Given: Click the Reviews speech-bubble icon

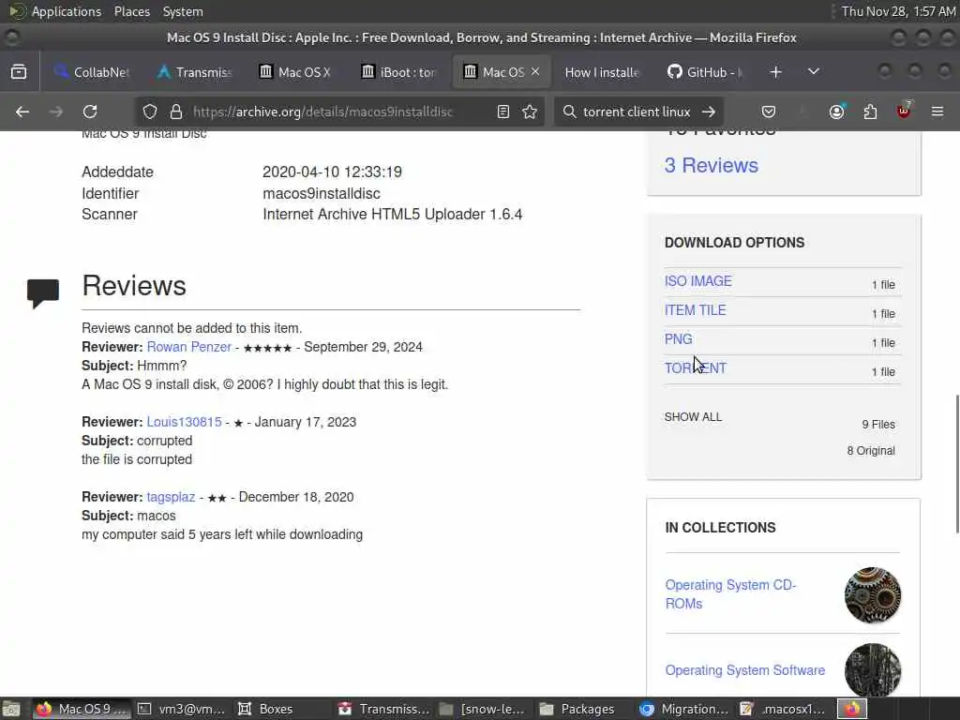Looking at the screenshot, I should point(43,292).
